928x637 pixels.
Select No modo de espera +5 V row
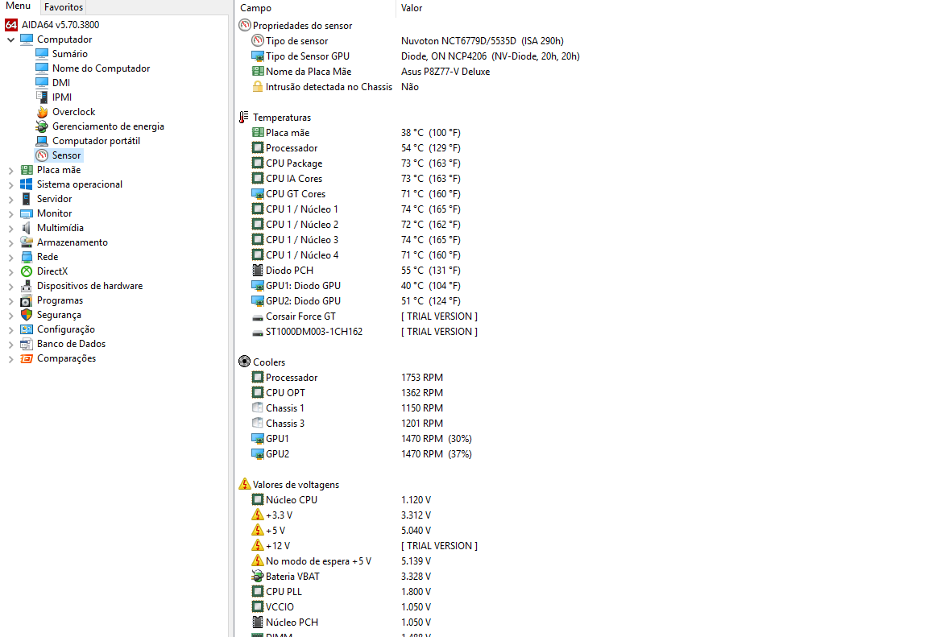point(342,561)
